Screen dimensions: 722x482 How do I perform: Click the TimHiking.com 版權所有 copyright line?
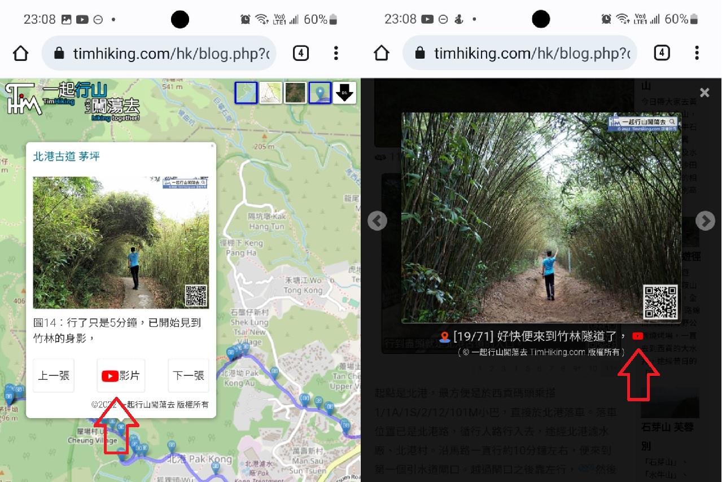[541, 352]
